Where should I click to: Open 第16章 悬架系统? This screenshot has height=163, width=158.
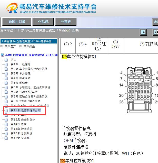tap(22, 133)
